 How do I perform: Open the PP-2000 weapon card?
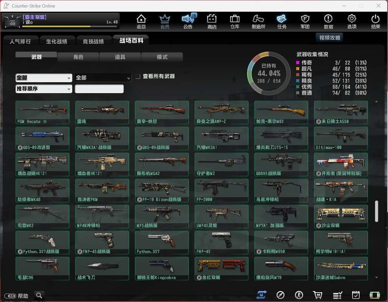coord(221,191)
